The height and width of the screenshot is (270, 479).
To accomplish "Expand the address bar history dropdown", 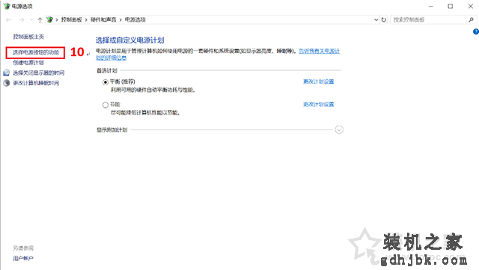I will [376, 19].
